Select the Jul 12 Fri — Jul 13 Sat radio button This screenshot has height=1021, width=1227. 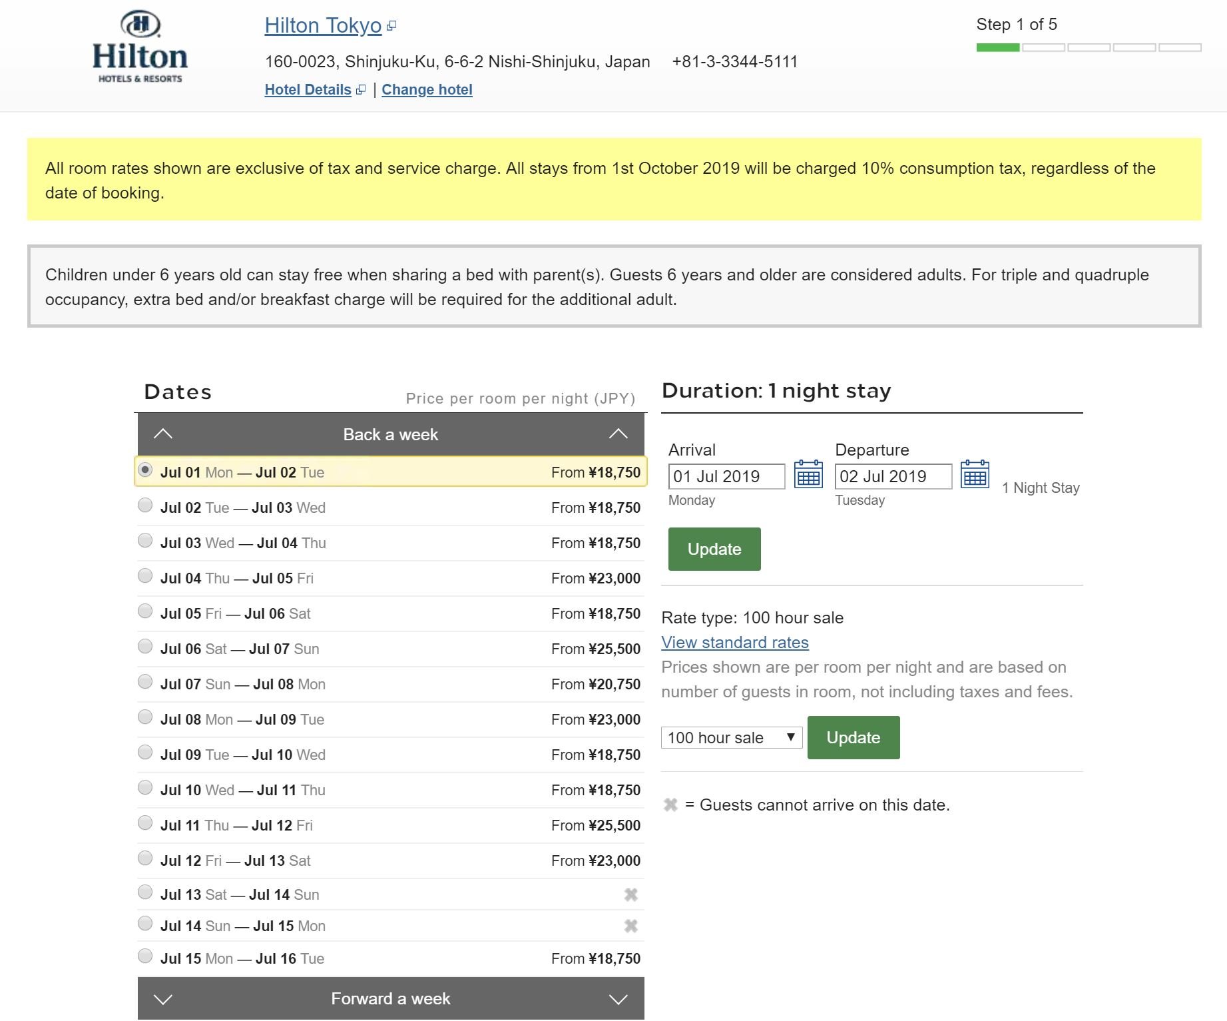pos(145,858)
